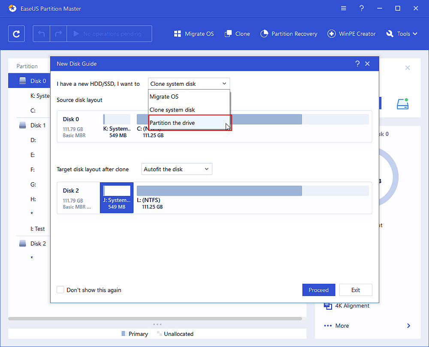Screen dimensions: 429x347
Task: Open the Migrate OS tool
Action: pos(194,34)
